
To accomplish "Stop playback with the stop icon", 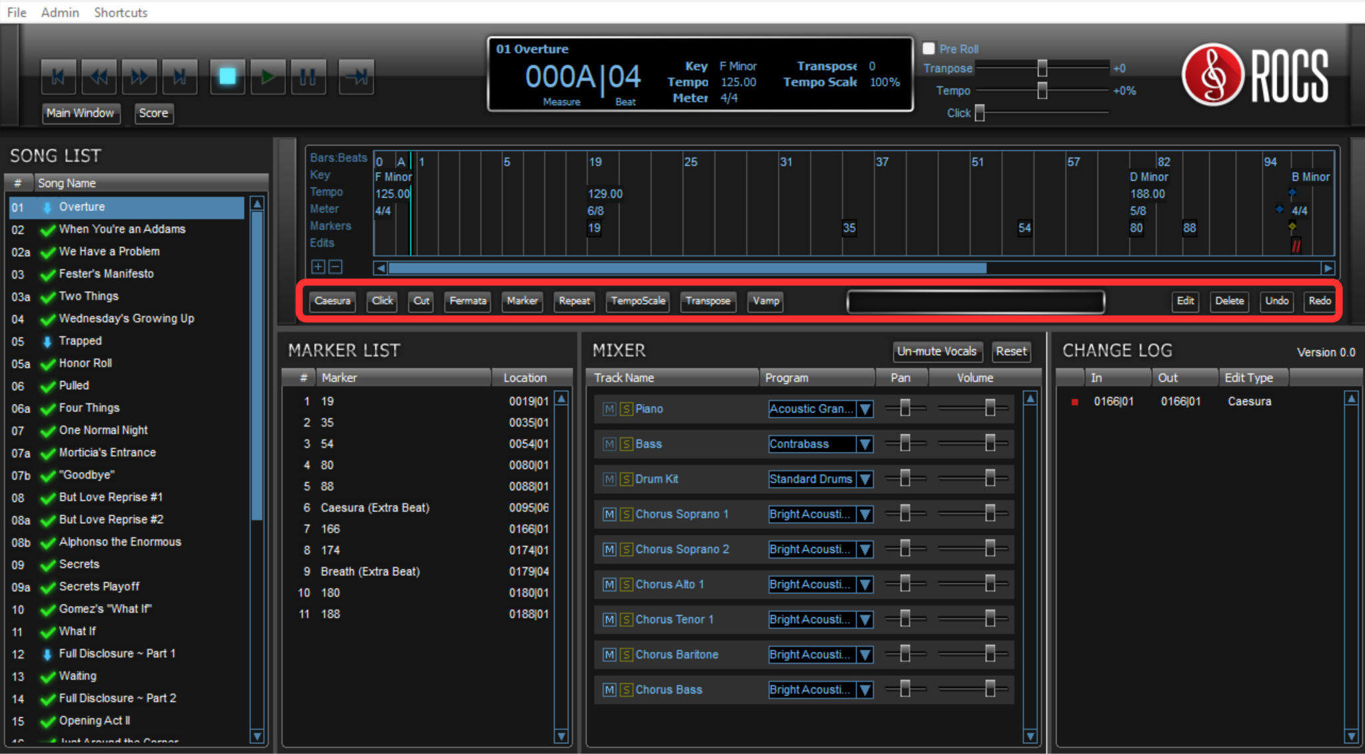I will pos(227,77).
